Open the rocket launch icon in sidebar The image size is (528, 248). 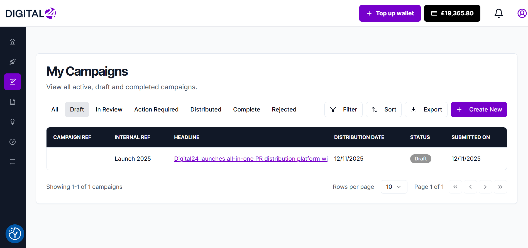pyautogui.click(x=13, y=62)
